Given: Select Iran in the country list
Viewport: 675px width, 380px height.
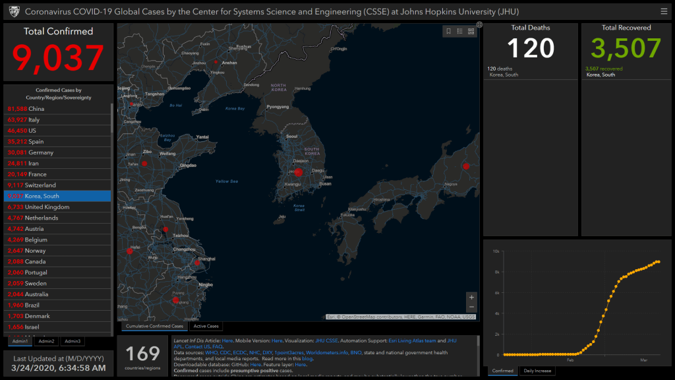Looking at the screenshot, I should pyautogui.click(x=57, y=164).
